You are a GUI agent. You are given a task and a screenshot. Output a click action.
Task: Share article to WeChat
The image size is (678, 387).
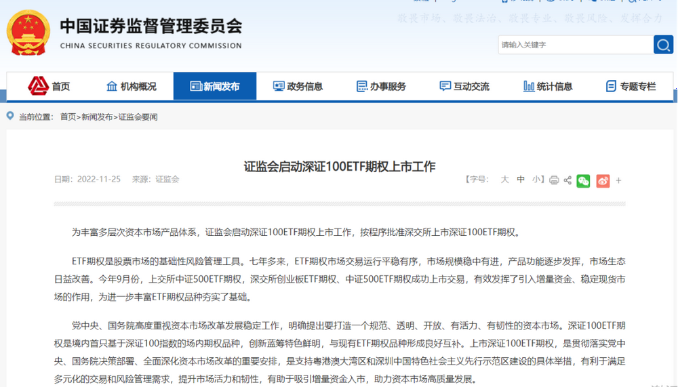583,181
